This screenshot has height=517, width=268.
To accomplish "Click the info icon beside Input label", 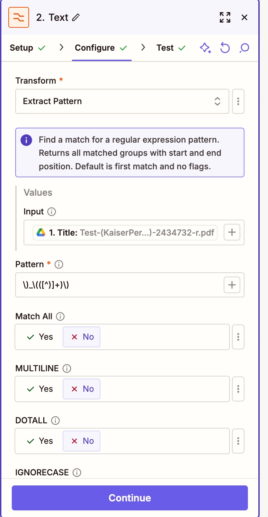I will point(52,212).
